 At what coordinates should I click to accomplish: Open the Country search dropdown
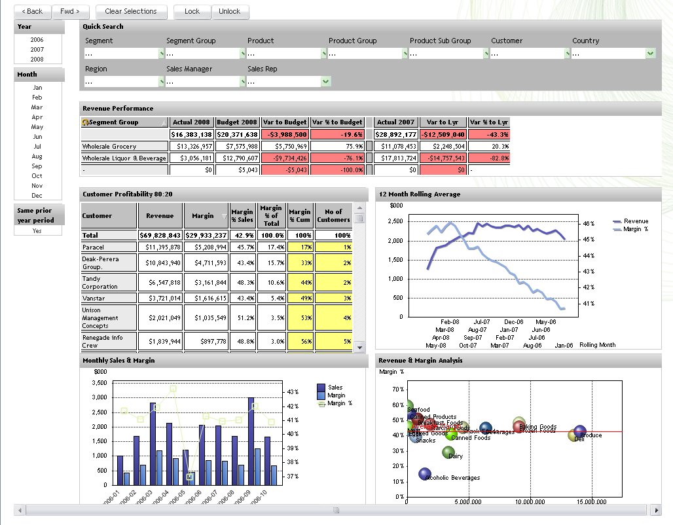coord(650,54)
